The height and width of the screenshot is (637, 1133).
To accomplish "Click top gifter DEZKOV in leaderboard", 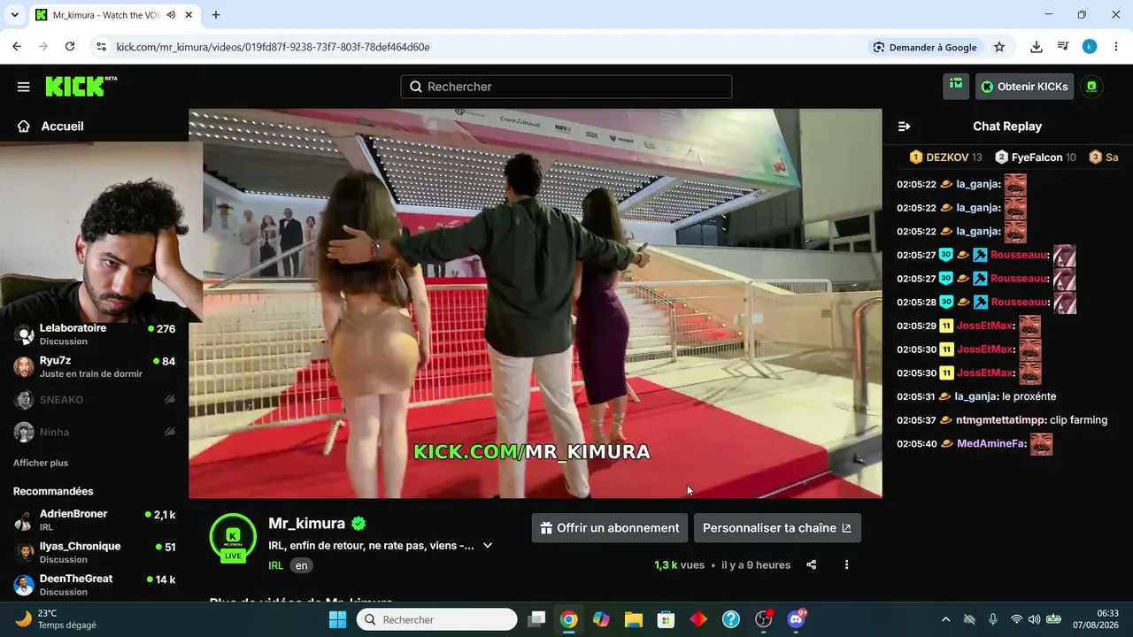I will point(946,157).
